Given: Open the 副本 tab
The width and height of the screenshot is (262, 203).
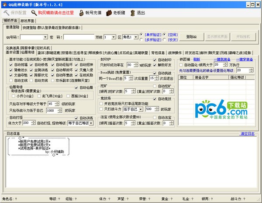Looking at the screenshot, I should tap(41, 53).
